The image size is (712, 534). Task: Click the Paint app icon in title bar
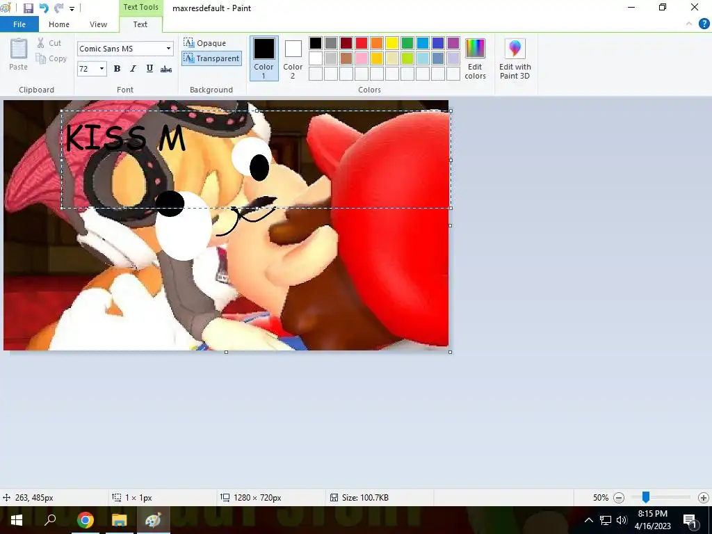(x=6, y=8)
